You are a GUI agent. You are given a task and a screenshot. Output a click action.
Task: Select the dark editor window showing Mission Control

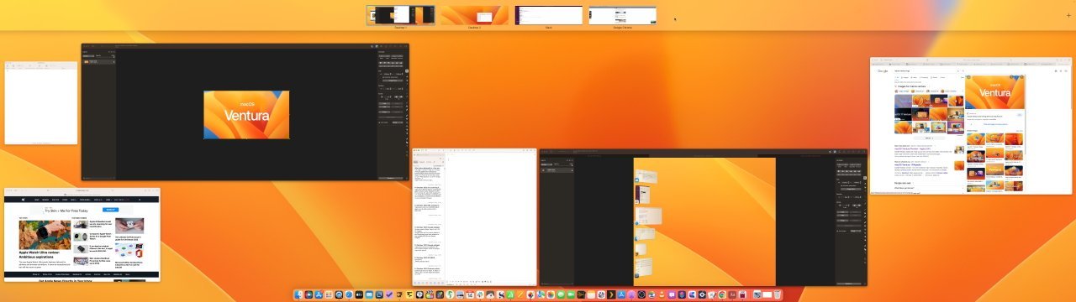(x=703, y=217)
